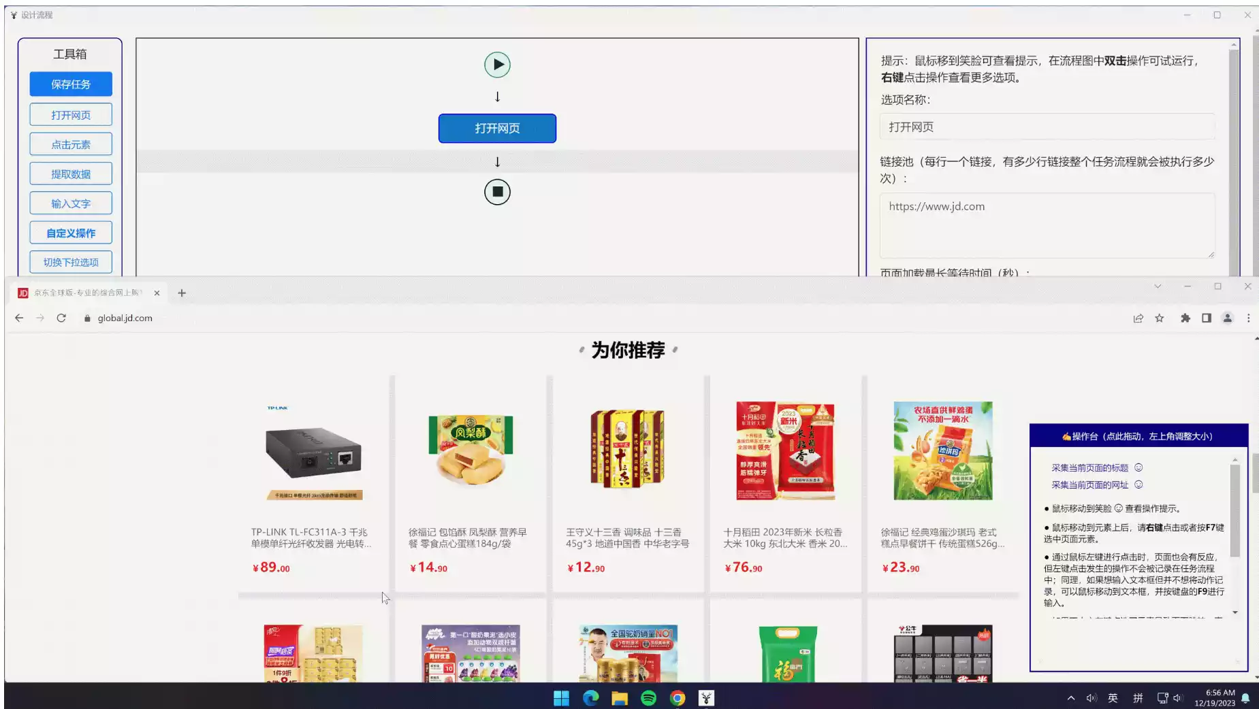Open the 徐福记 沙琪玛 product image

pyautogui.click(x=943, y=451)
